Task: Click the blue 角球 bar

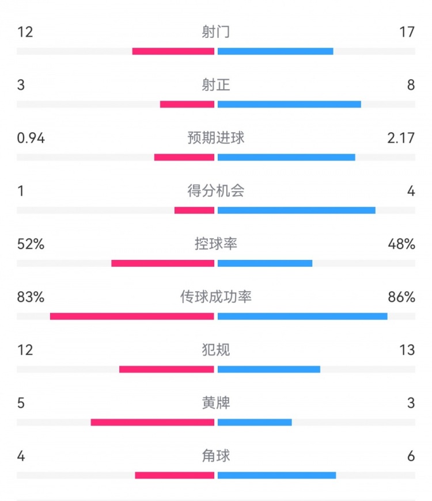Action: point(276,475)
